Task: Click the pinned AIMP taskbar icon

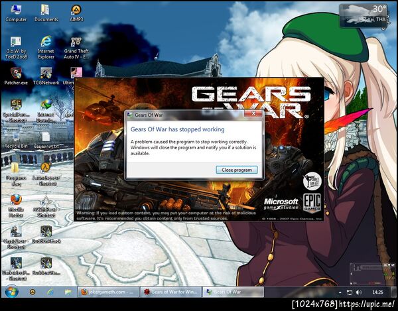Action: pyautogui.click(x=33, y=292)
